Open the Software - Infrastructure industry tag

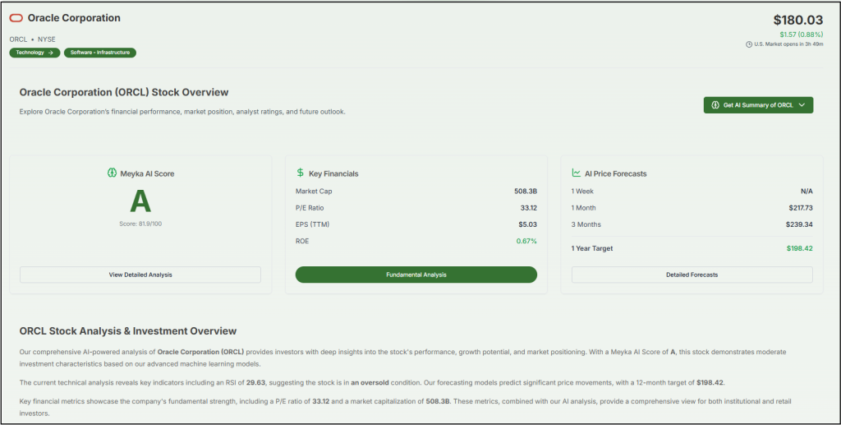click(99, 53)
